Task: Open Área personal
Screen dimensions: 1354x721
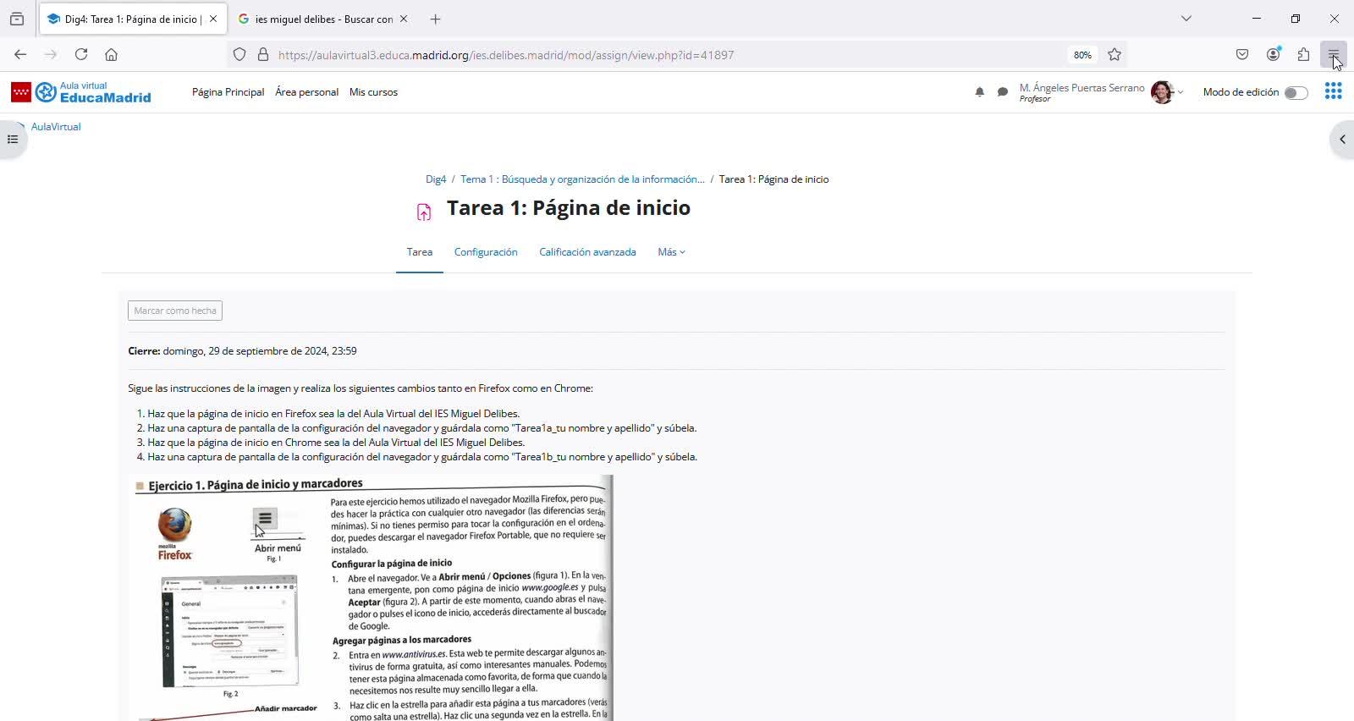Action: 306,92
